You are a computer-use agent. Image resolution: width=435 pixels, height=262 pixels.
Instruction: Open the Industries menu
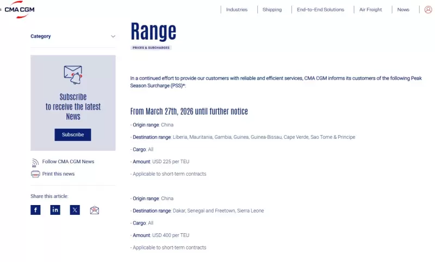(x=237, y=10)
